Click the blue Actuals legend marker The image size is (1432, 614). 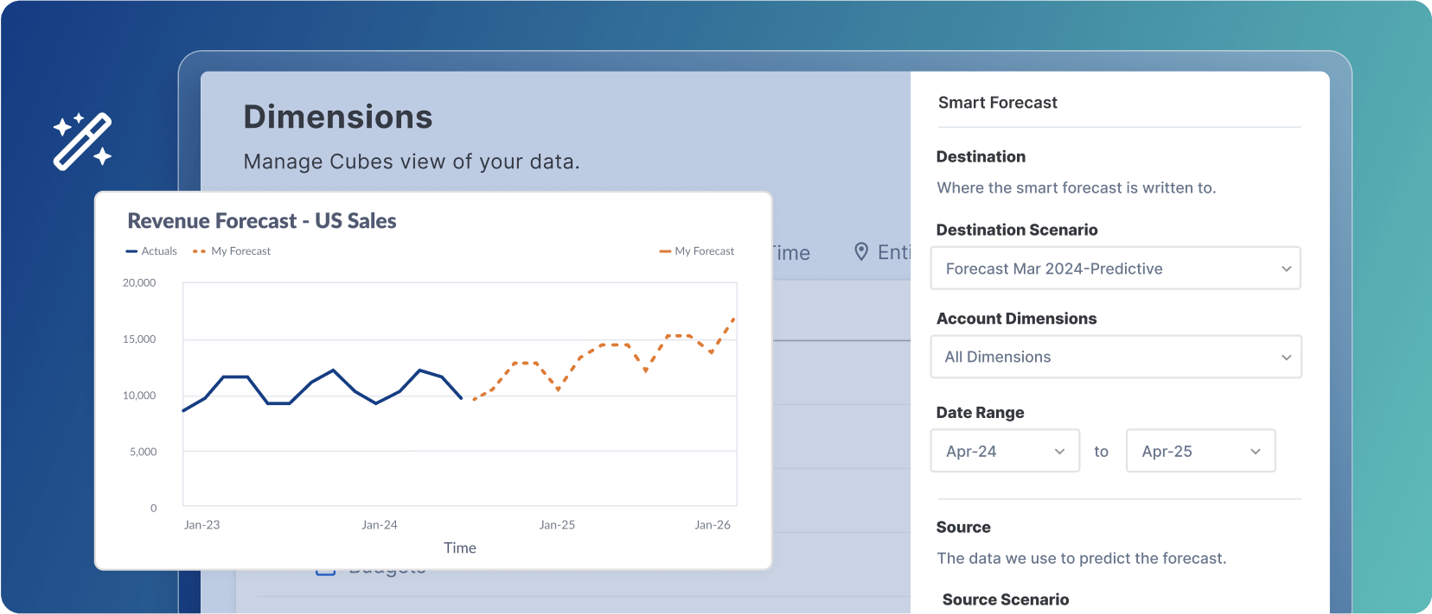pyautogui.click(x=131, y=251)
